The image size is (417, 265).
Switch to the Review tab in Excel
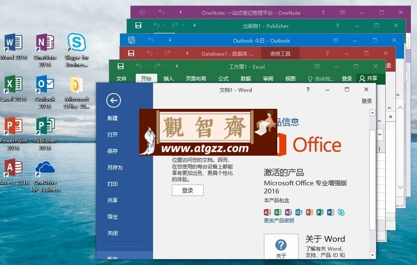pyautogui.click(x=268, y=79)
